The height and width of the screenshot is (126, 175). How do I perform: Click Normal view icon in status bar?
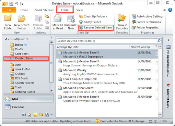[x=151, y=121]
